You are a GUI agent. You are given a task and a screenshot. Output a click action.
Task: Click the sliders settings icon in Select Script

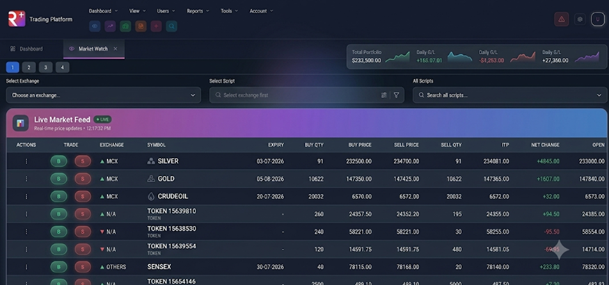tap(383, 95)
